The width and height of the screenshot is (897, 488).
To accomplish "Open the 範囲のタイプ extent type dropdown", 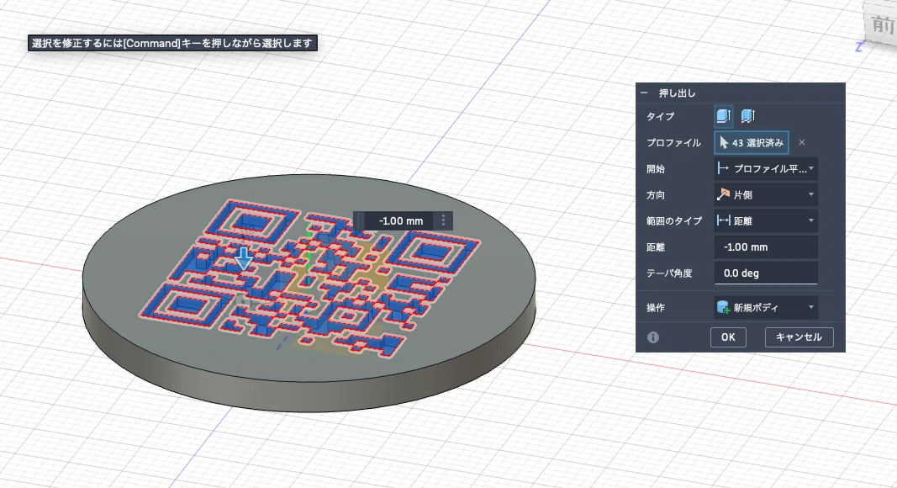I will tap(766, 221).
